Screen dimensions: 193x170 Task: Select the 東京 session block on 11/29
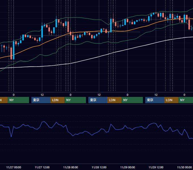(155, 100)
